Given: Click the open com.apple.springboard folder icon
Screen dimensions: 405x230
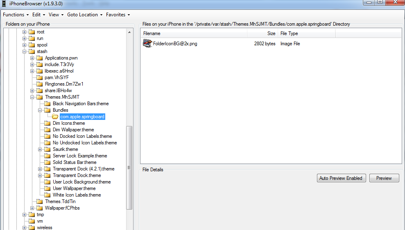Looking at the screenshot, I should 55,117.
